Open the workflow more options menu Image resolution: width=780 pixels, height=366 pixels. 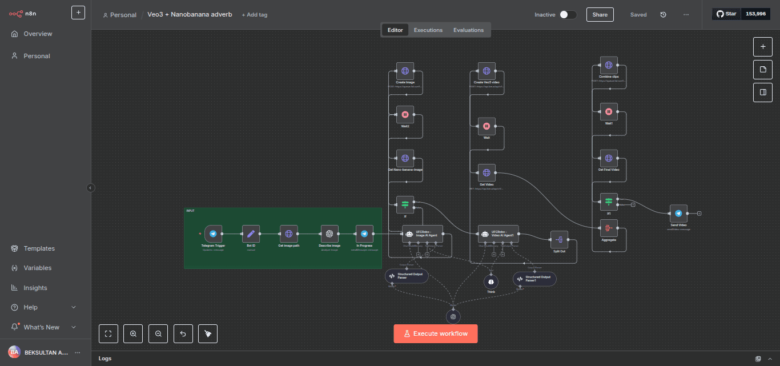(686, 15)
